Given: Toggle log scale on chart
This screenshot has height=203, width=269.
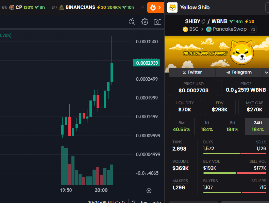Looking at the screenshot, I should tap(144, 202).
